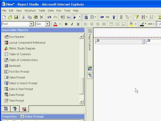Go up a level with the up arrow
The height and width of the screenshot is (121, 161).
pos(114,17)
